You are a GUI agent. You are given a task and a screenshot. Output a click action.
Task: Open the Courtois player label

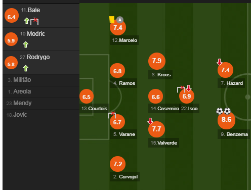tap(94, 109)
